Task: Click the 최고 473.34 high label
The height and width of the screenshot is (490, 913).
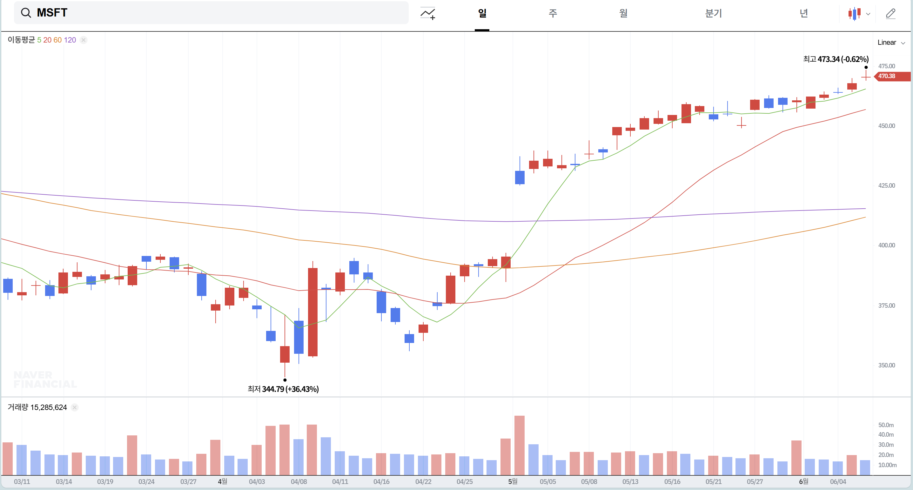Action: (836, 59)
